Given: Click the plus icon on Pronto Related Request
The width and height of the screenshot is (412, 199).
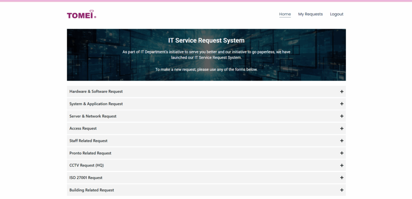Looking at the screenshot, I should click(x=342, y=153).
